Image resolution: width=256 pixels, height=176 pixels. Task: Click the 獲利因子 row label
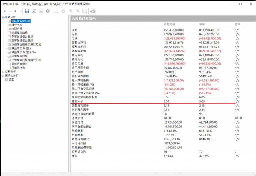coord(77,101)
